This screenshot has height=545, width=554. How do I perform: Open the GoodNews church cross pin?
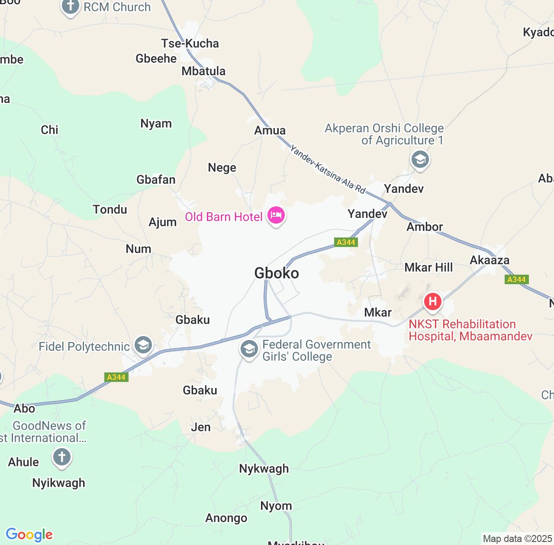coord(61,458)
